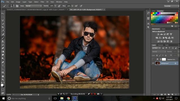This screenshot has width=180, height=101.
Task: Select the Hand tool
Action: [3, 76]
